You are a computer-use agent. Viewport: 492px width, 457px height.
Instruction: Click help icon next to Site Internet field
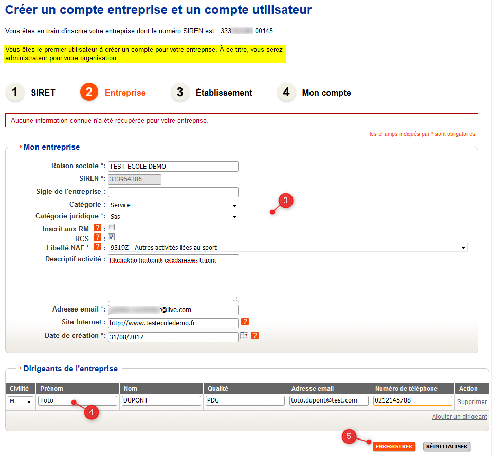coord(245,322)
